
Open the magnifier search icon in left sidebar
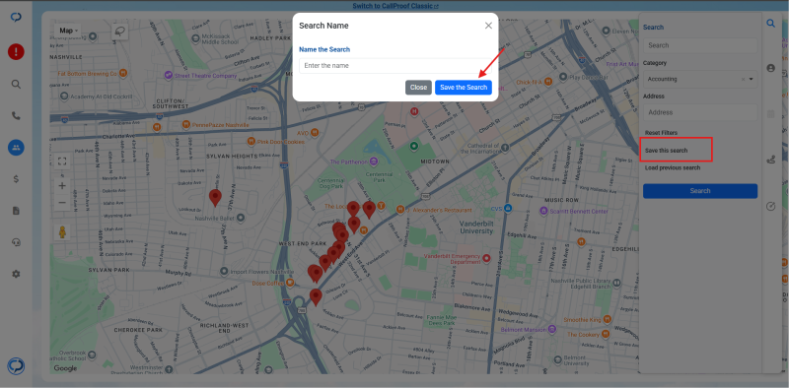[x=16, y=84]
